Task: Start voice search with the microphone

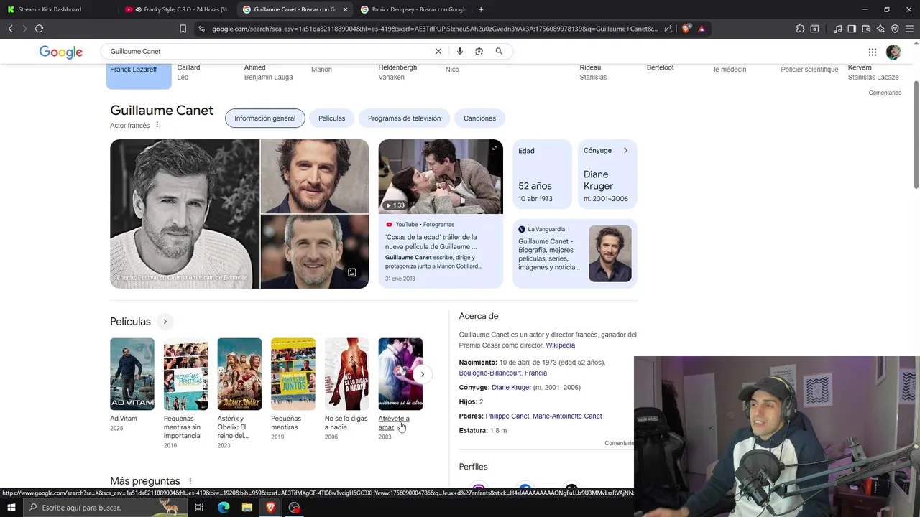Action: pyautogui.click(x=460, y=51)
